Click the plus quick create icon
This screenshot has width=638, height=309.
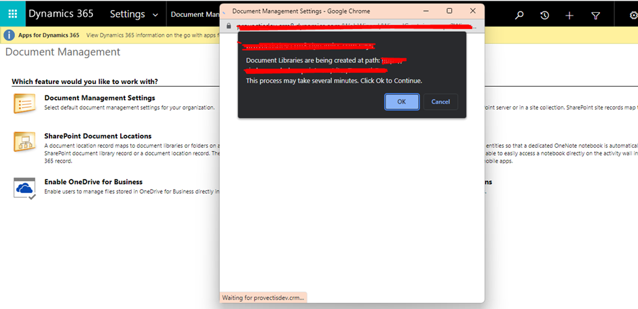click(x=569, y=16)
